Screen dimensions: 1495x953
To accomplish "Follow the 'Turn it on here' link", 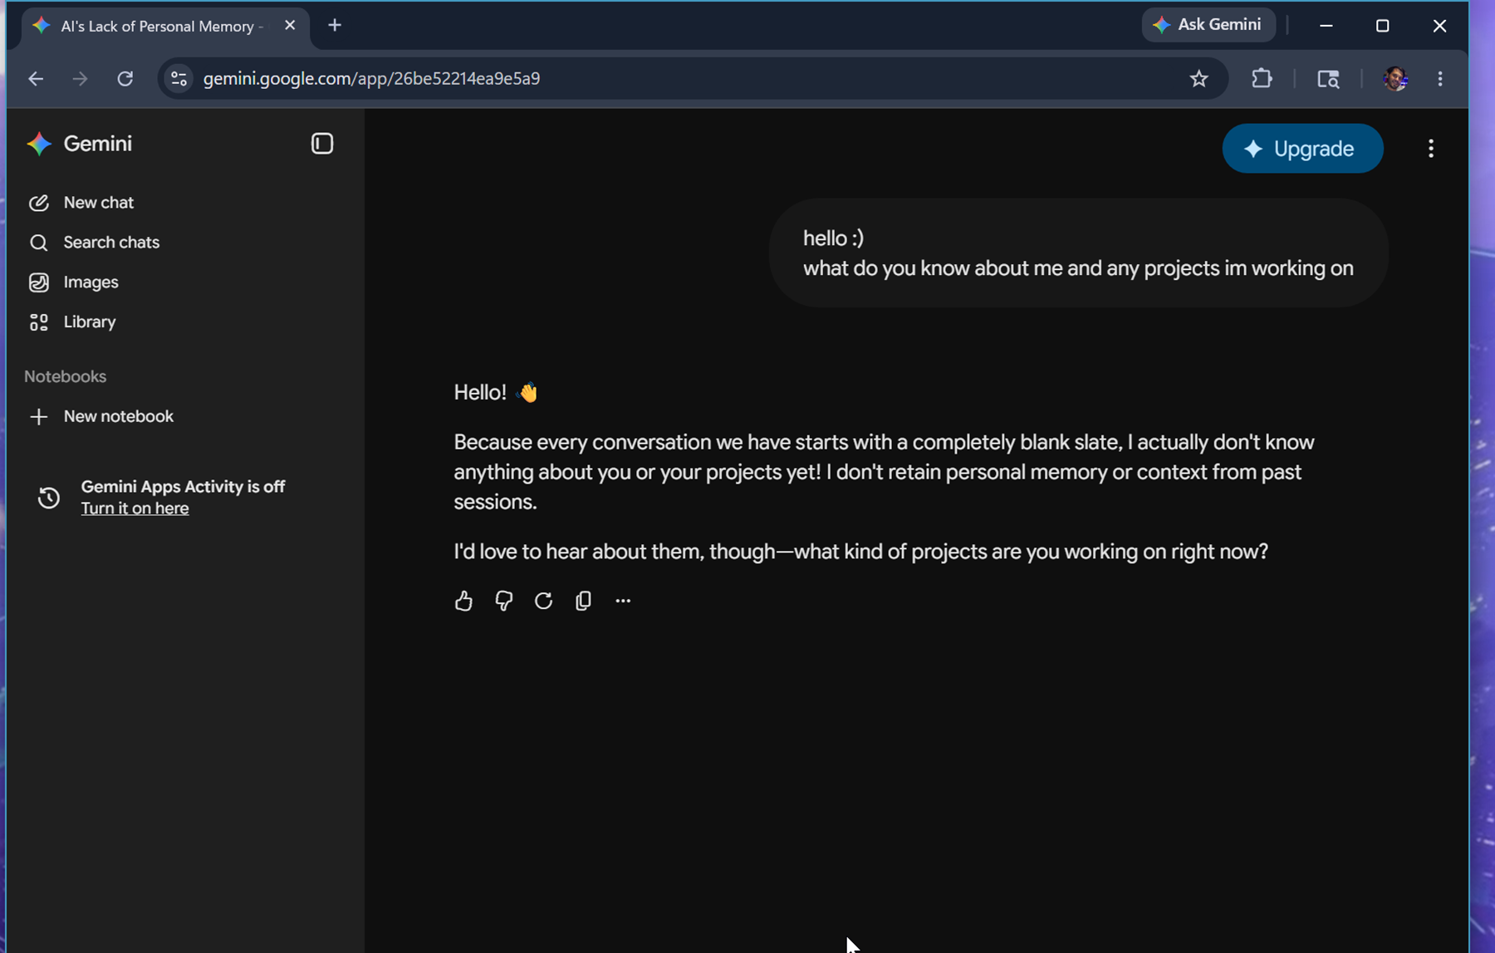I will coord(135,508).
